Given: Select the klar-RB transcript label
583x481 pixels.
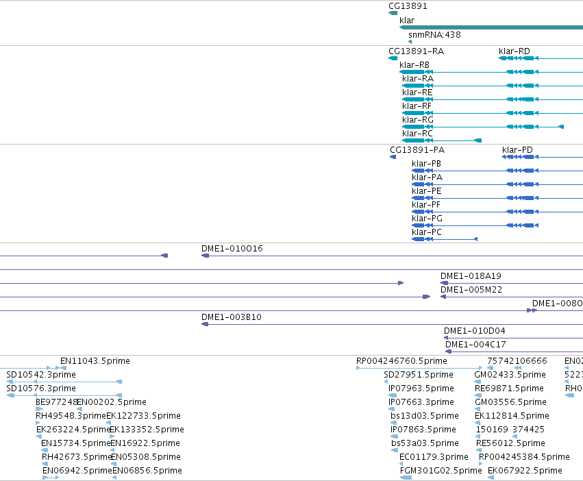Looking at the screenshot, I should tap(414, 65).
